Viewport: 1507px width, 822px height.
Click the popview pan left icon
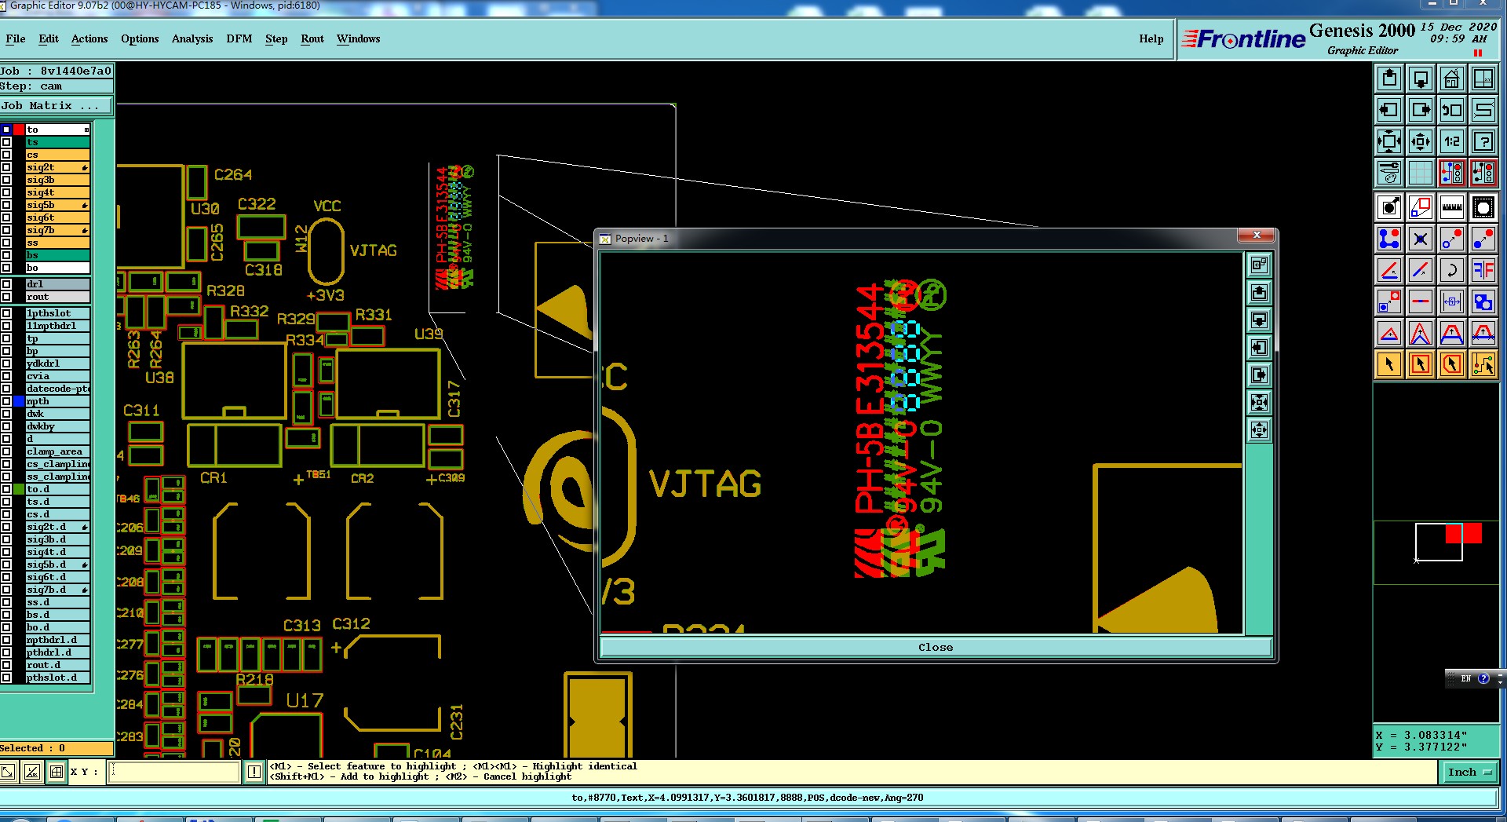tap(1259, 348)
